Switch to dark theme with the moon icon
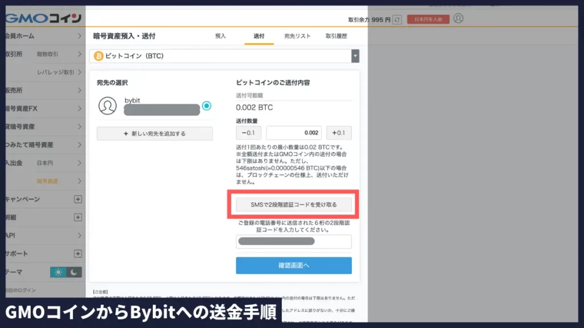 pyautogui.click(x=74, y=272)
